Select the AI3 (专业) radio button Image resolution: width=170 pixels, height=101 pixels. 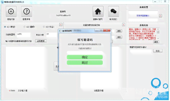point(44,27)
